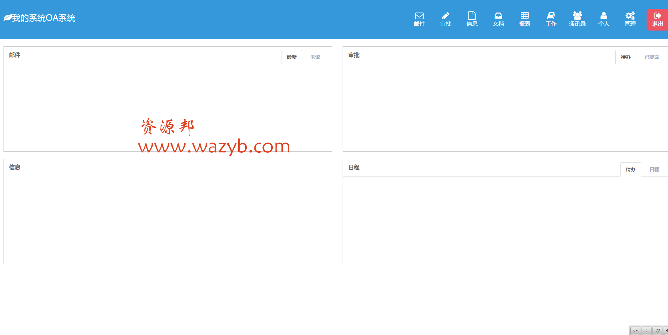The height and width of the screenshot is (335, 668).
Task: Select 日程 tab in 日程 panel
Action: [654, 169]
